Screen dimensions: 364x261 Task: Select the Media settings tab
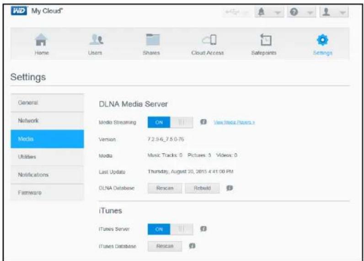tap(47, 139)
